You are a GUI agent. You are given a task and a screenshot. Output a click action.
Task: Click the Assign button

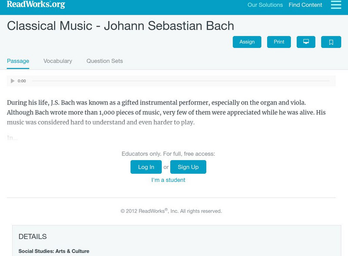[247, 42]
